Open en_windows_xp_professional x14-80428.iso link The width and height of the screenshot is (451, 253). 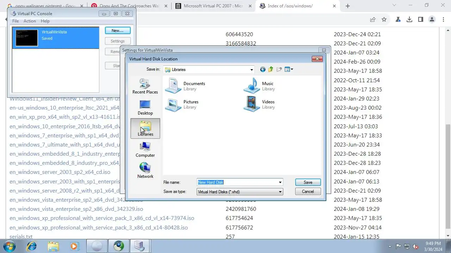point(99,228)
